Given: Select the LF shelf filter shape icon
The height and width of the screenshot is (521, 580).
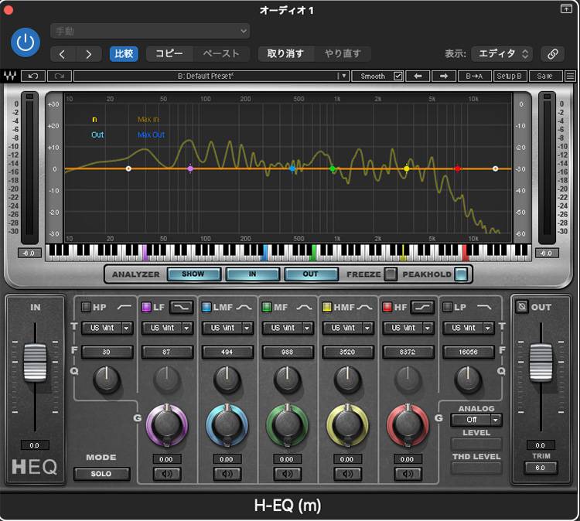Looking at the screenshot, I should coord(181,307).
